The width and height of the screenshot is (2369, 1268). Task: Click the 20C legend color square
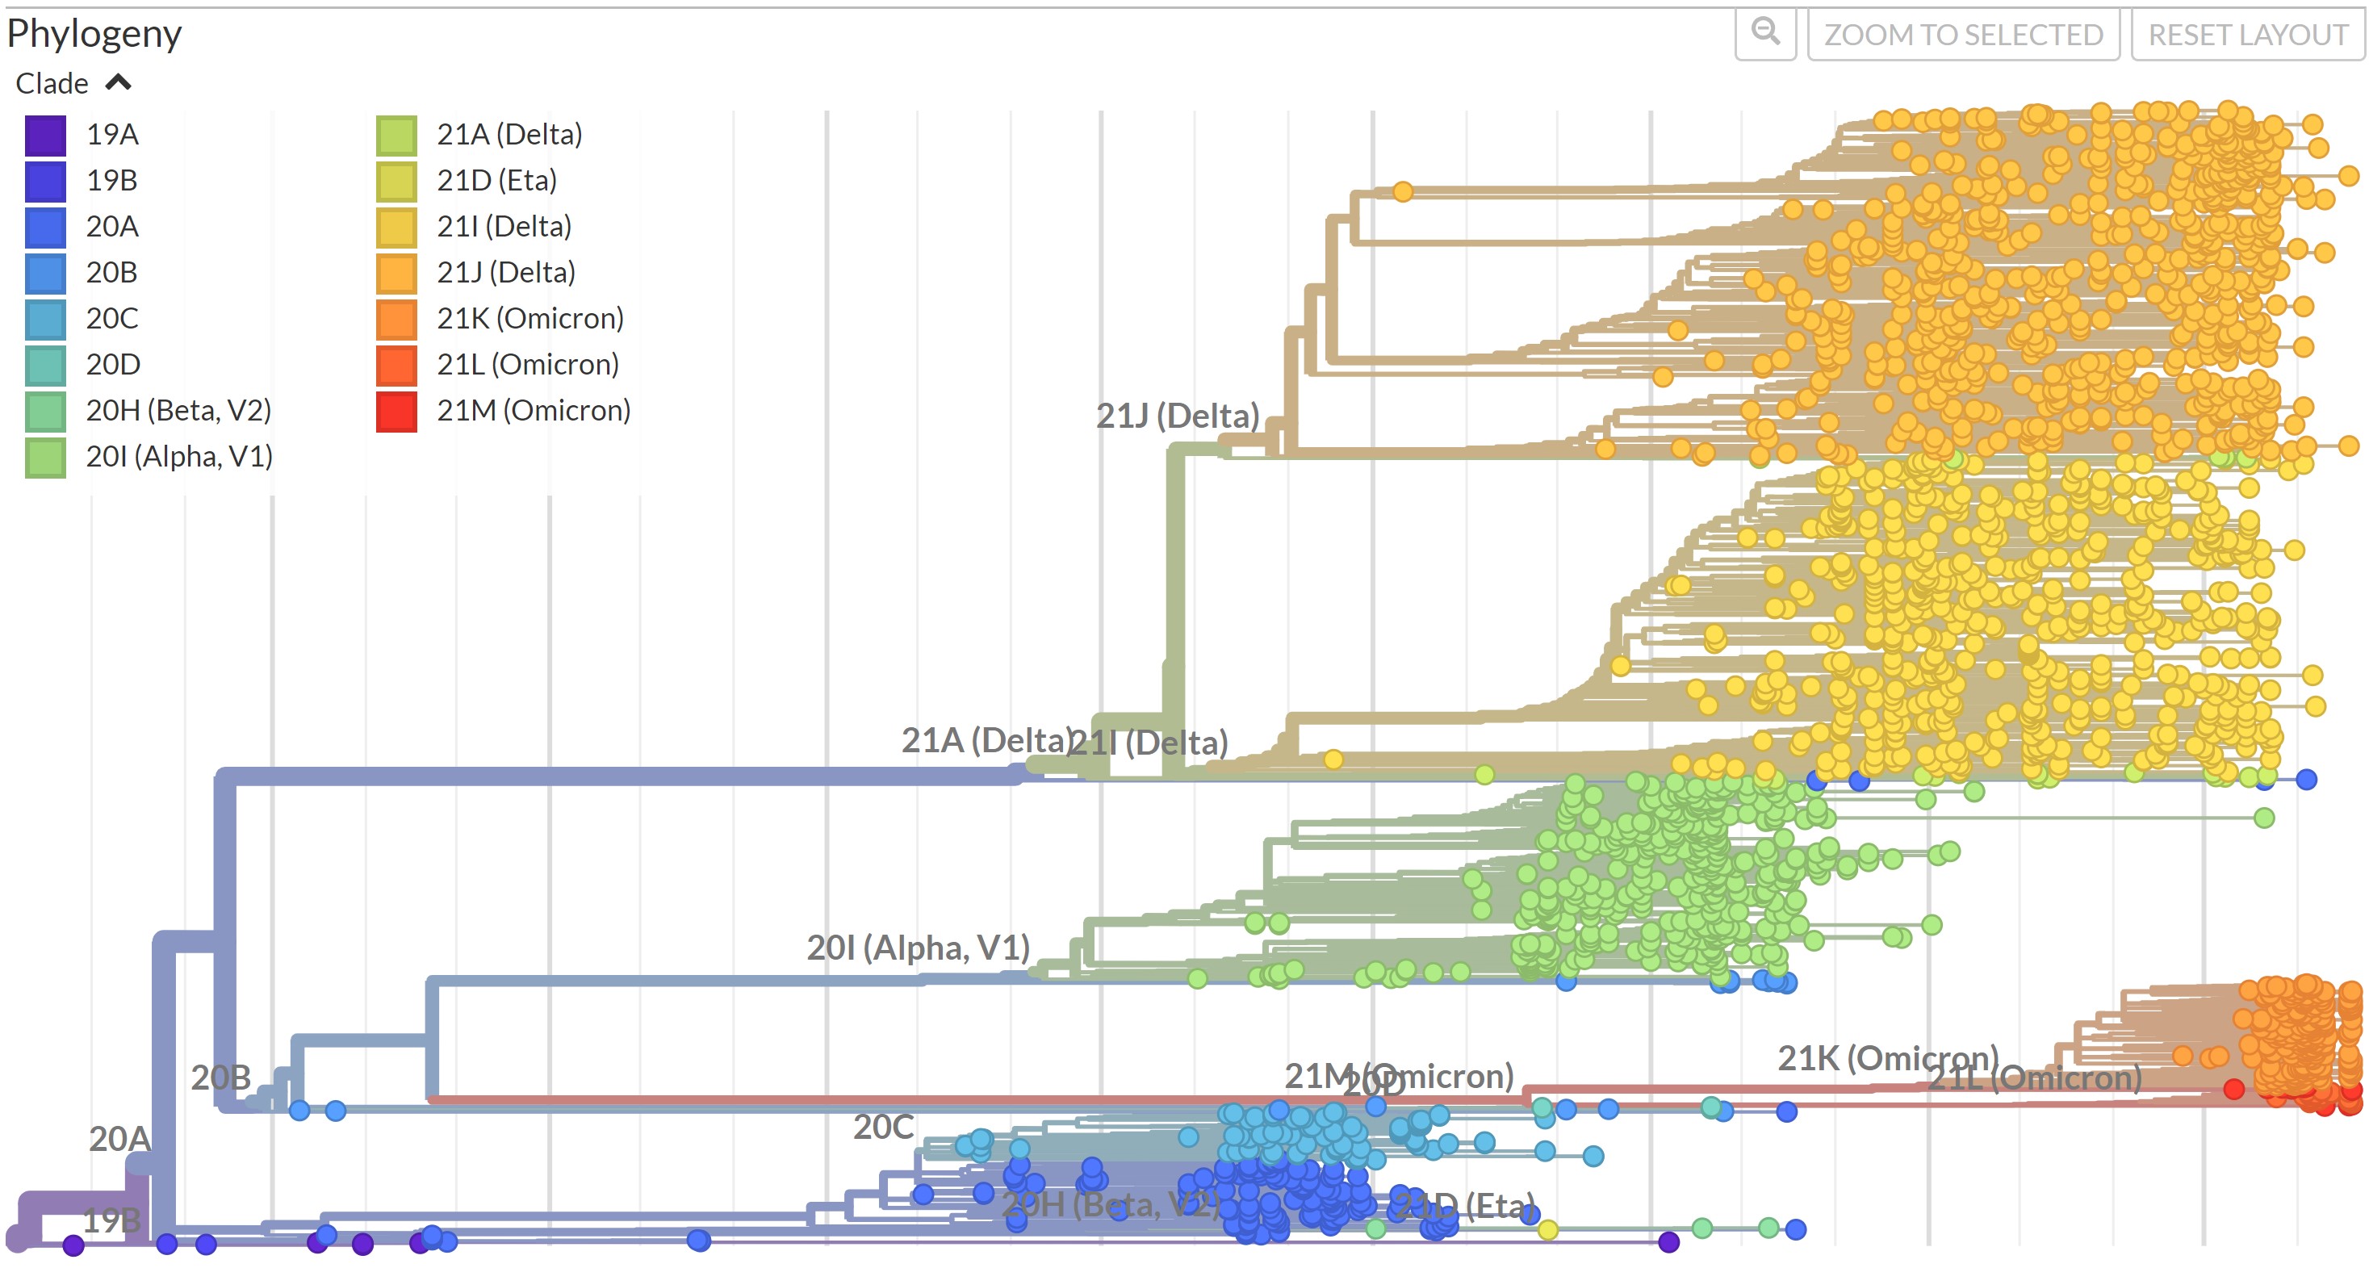point(45,319)
